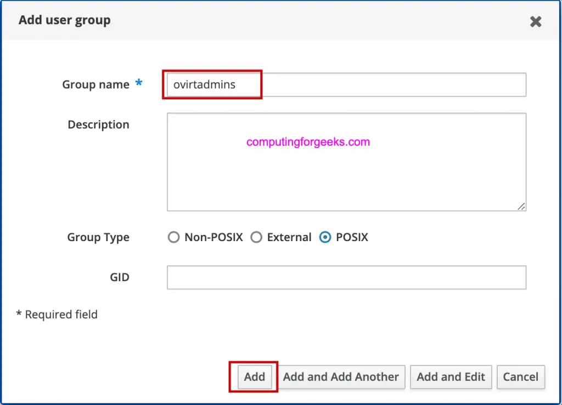This screenshot has height=405, width=562.
Task: Cancel the user group dialog
Action: tap(520, 377)
